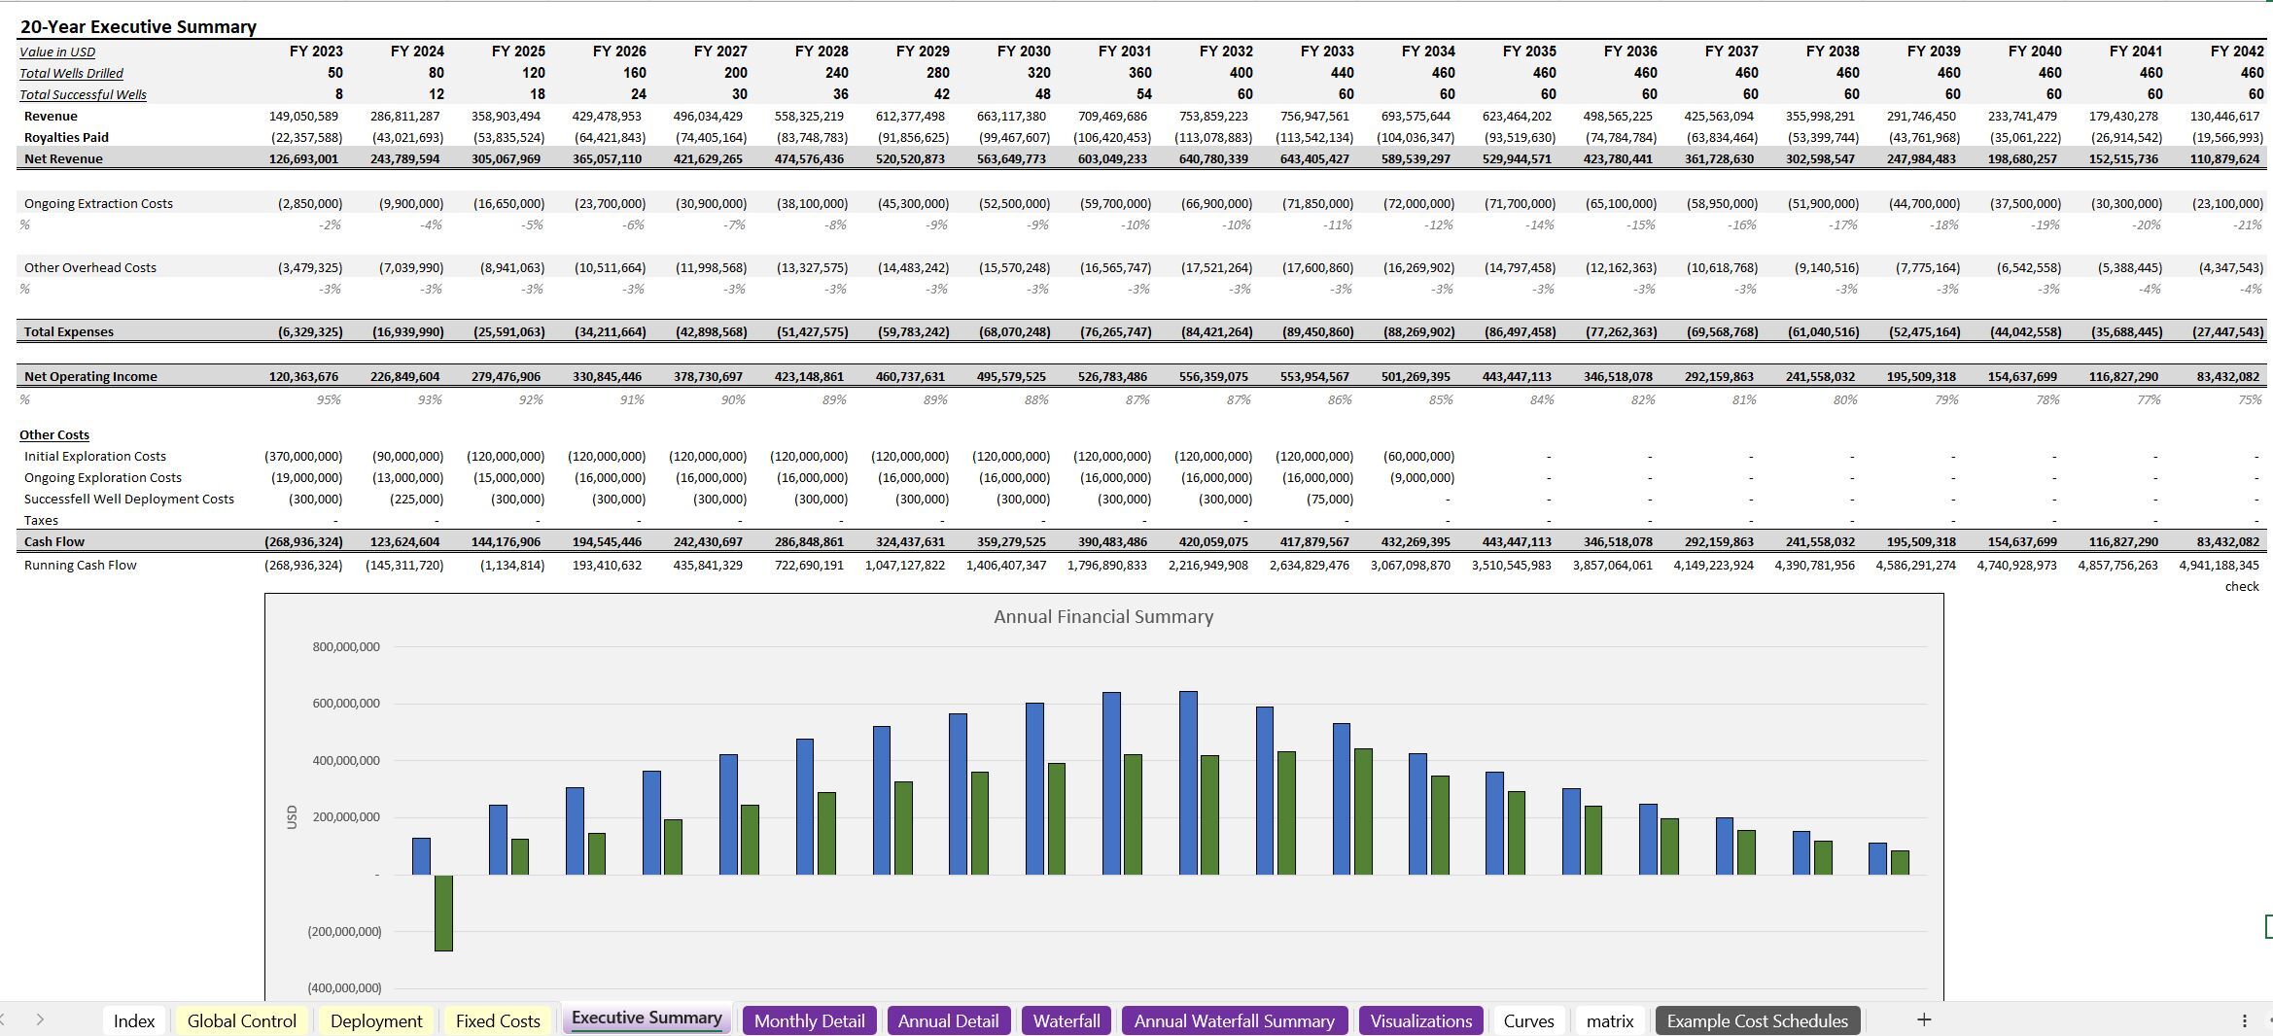Click Ongoing Extraction Costs label
This screenshot has width=2273, height=1036.
pos(98,203)
